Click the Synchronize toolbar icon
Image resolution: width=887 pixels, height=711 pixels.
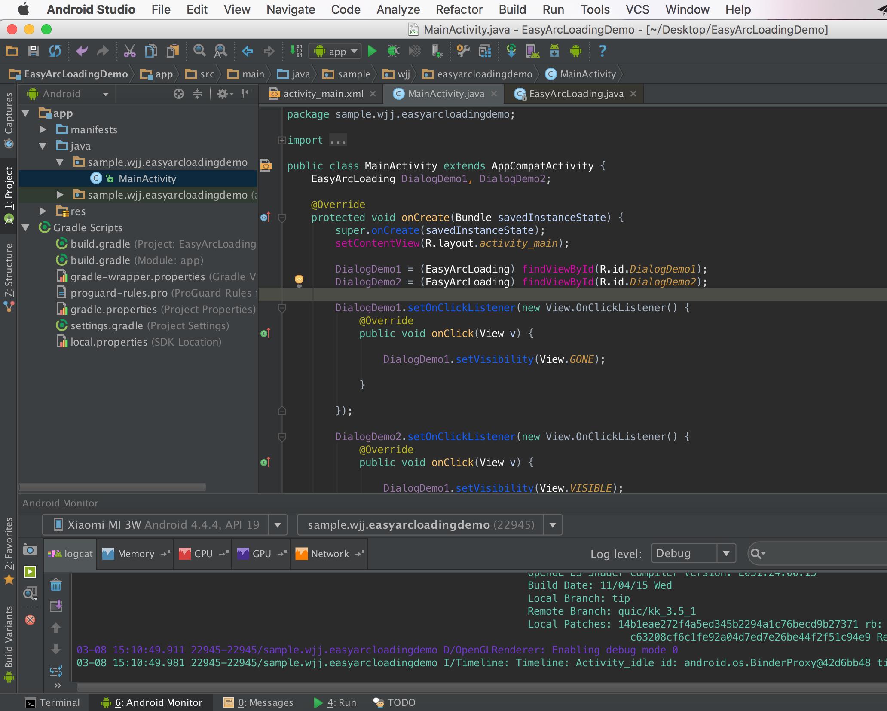pos(55,51)
